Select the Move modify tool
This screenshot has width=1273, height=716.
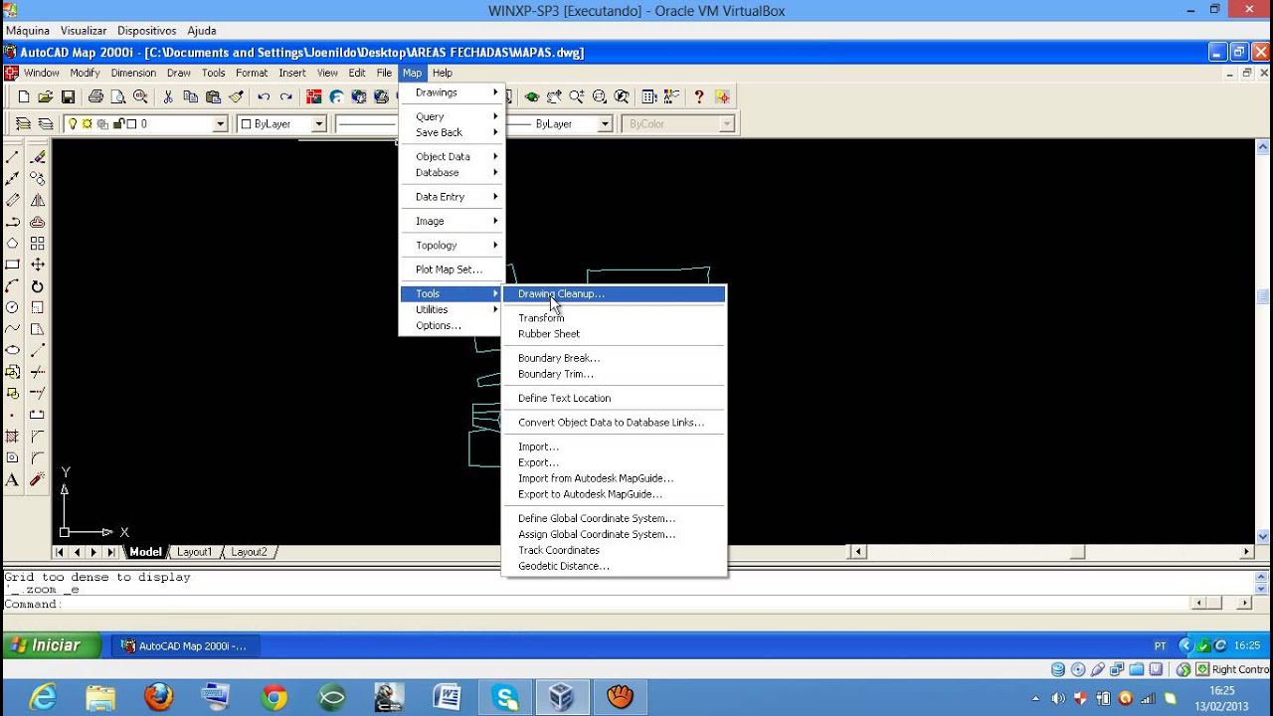click(x=38, y=265)
